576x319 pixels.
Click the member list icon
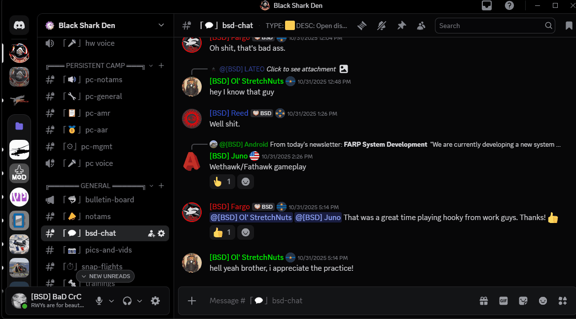pyautogui.click(x=421, y=26)
